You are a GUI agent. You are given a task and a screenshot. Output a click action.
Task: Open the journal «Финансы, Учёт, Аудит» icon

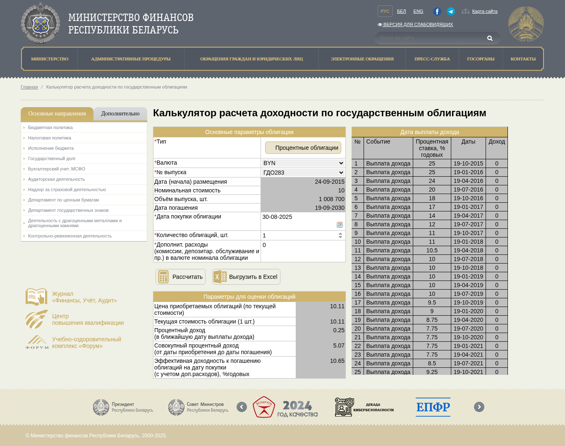point(36,297)
